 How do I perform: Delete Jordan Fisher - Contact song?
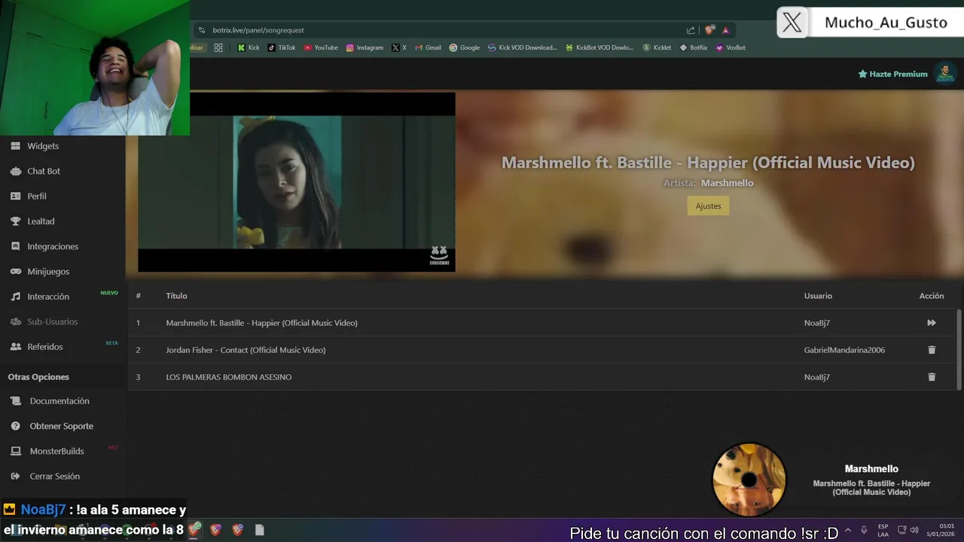[932, 350]
